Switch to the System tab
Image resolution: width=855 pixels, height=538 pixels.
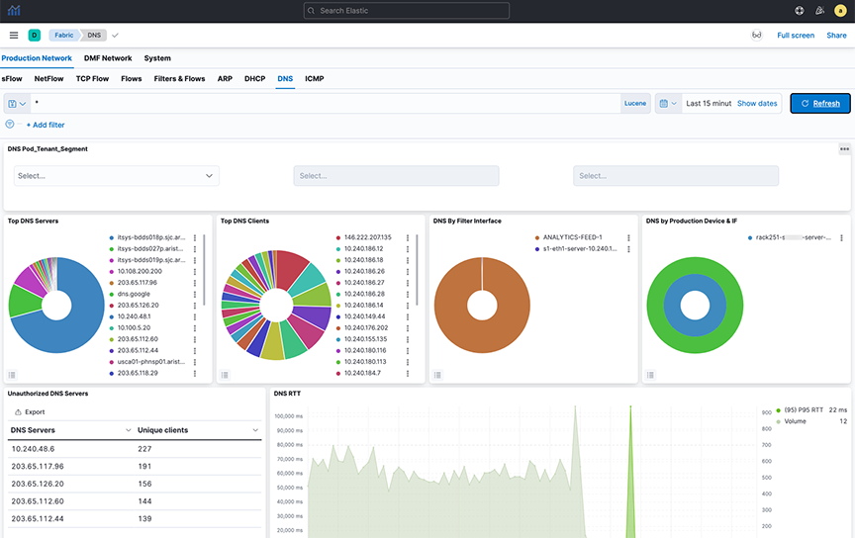click(x=157, y=58)
